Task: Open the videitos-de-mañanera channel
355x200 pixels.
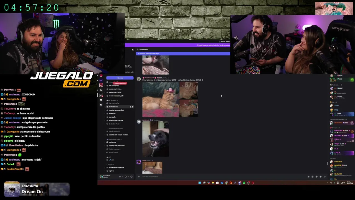Action: click(117, 146)
